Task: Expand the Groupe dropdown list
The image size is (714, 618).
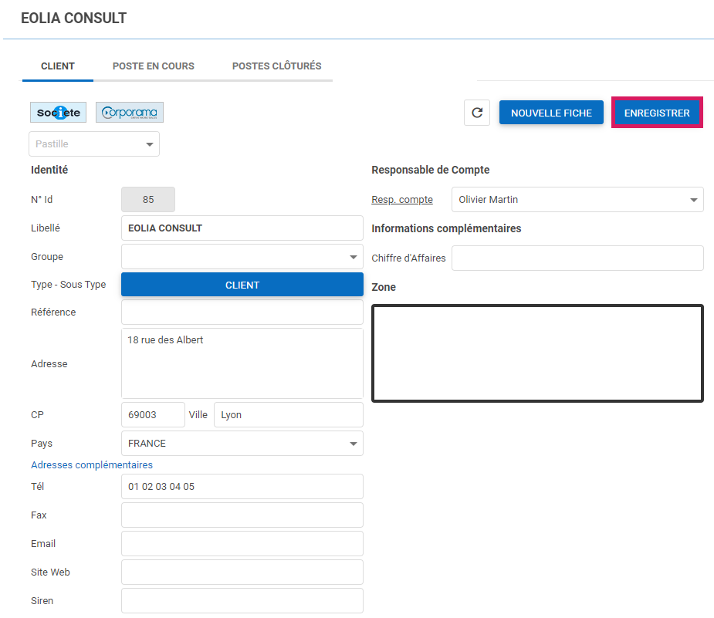Action: [242, 257]
